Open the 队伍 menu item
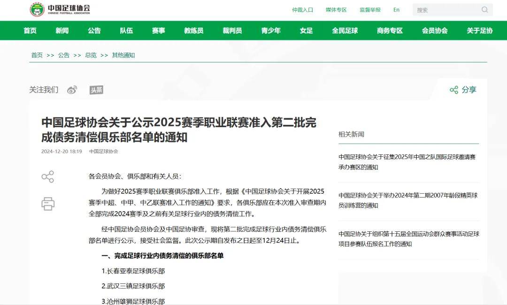This screenshot has width=507, height=305. click(126, 30)
